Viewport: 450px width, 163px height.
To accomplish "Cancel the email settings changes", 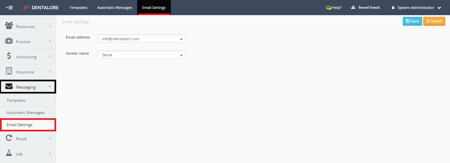I will coord(434,21).
